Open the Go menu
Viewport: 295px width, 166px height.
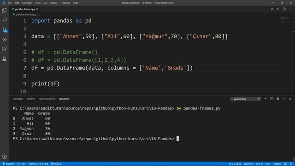[45, 3]
